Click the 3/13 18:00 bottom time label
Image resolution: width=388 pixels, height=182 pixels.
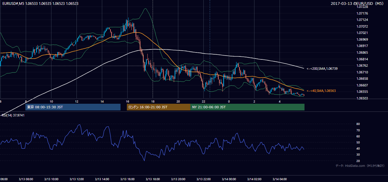click(x=153, y=179)
